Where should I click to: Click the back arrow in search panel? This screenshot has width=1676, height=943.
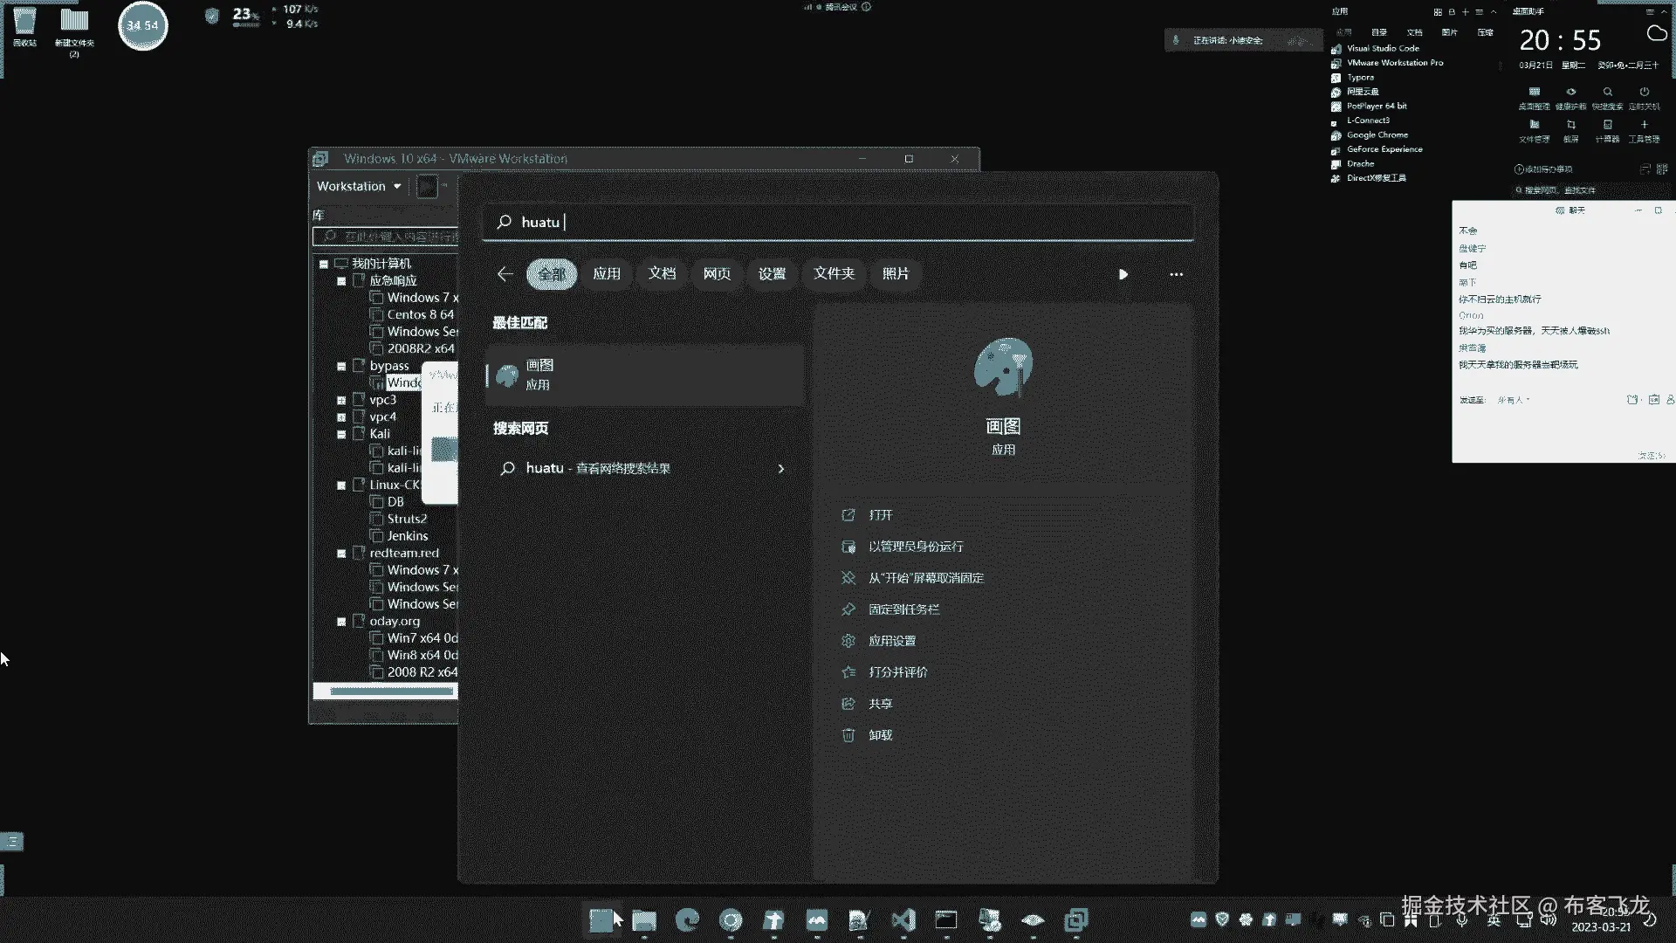pos(505,274)
